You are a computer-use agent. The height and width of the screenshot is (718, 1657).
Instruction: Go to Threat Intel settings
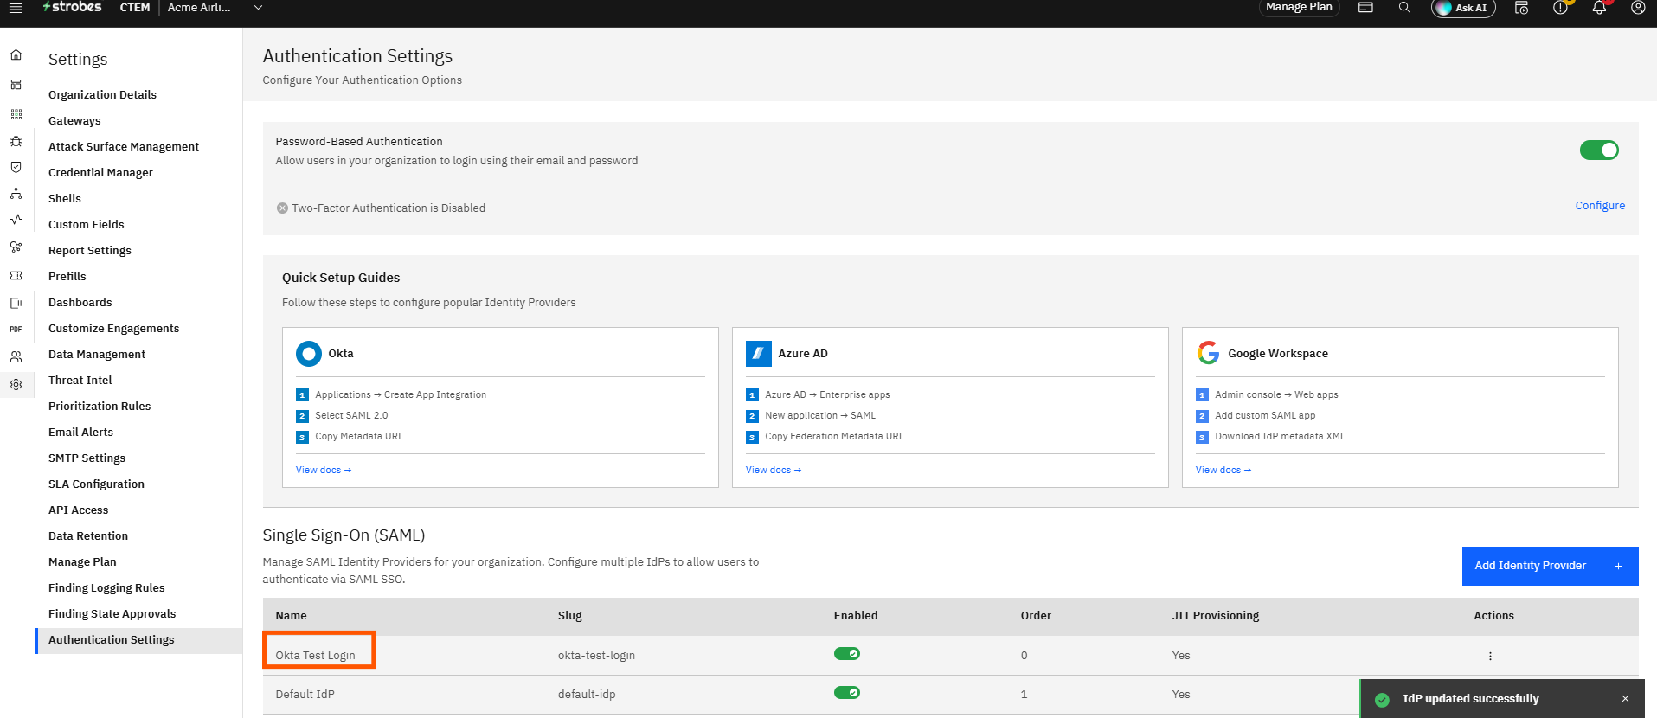tap(80, 381)
